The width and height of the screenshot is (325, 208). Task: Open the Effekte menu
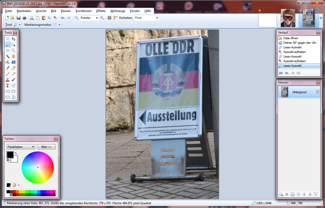point(101,11)
